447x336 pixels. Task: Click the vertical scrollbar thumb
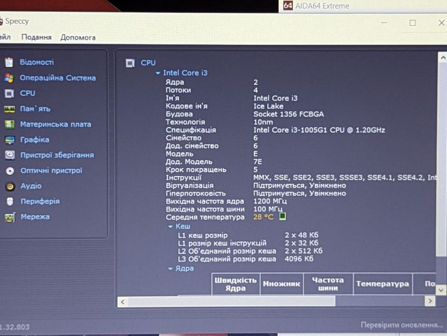(x=442, y=160)
